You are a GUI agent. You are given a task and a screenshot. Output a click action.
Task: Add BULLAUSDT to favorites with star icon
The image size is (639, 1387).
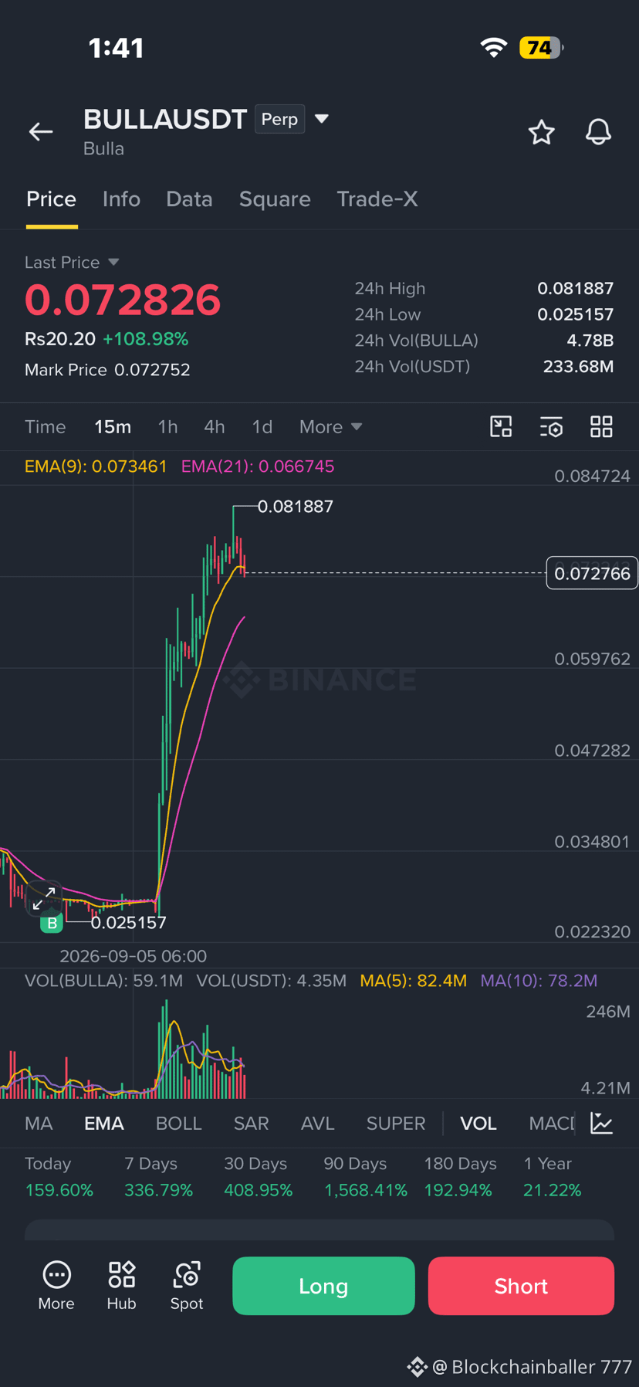coord(541,133)
